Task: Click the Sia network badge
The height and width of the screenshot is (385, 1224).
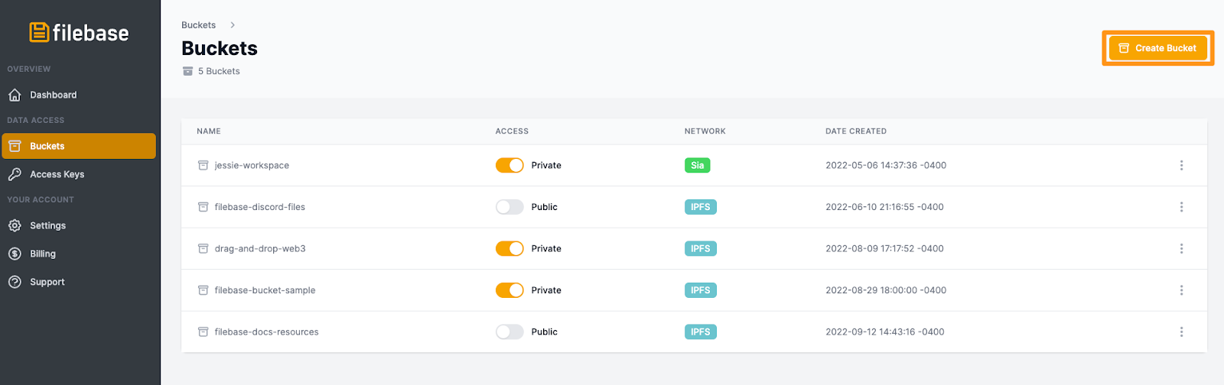Action: [x=697, y=165]
